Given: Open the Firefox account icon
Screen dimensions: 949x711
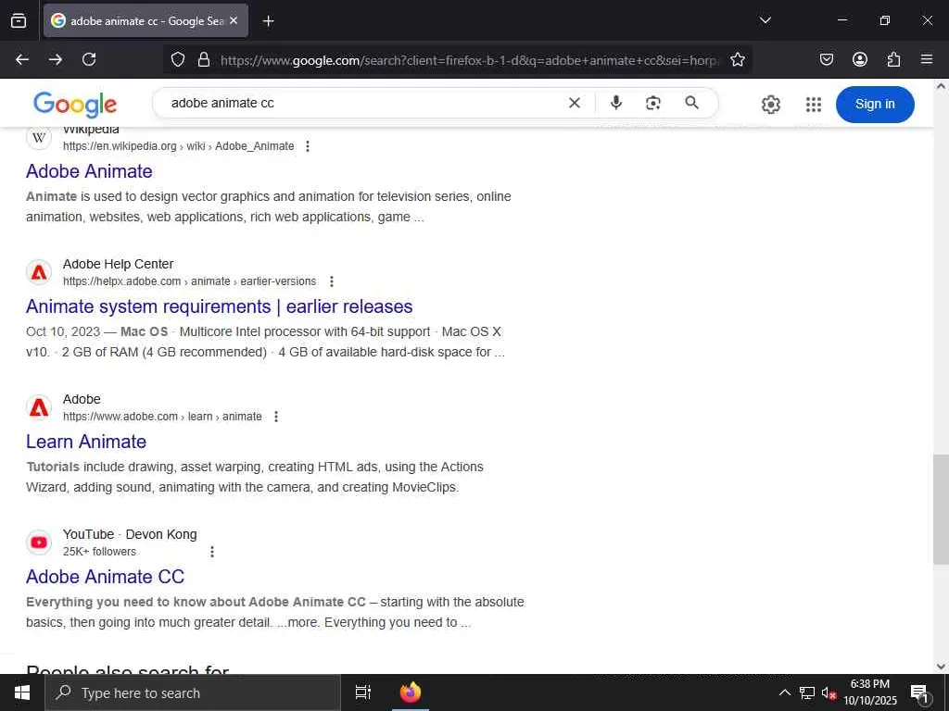Looking at the screenshot, I should coord(859,59).
